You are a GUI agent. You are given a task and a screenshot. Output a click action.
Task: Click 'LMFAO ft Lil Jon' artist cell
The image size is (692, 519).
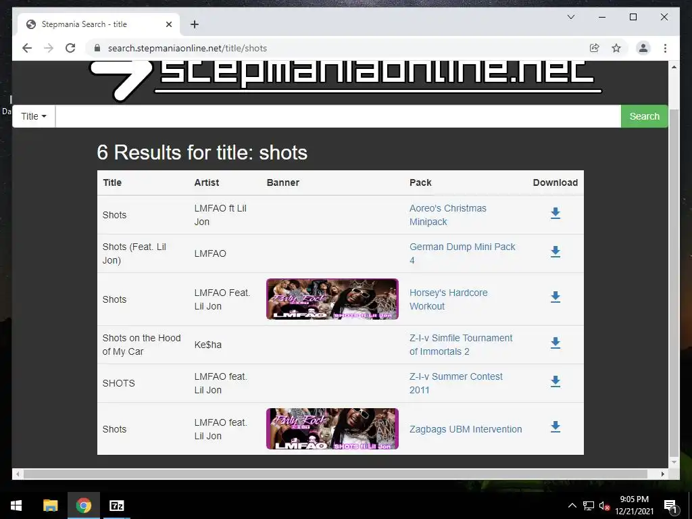pyautogui.click(x=220, y=215)
